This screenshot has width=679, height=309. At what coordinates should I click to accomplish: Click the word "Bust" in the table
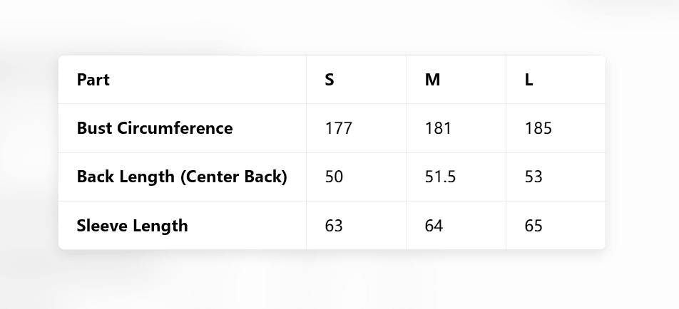point(95,128)
